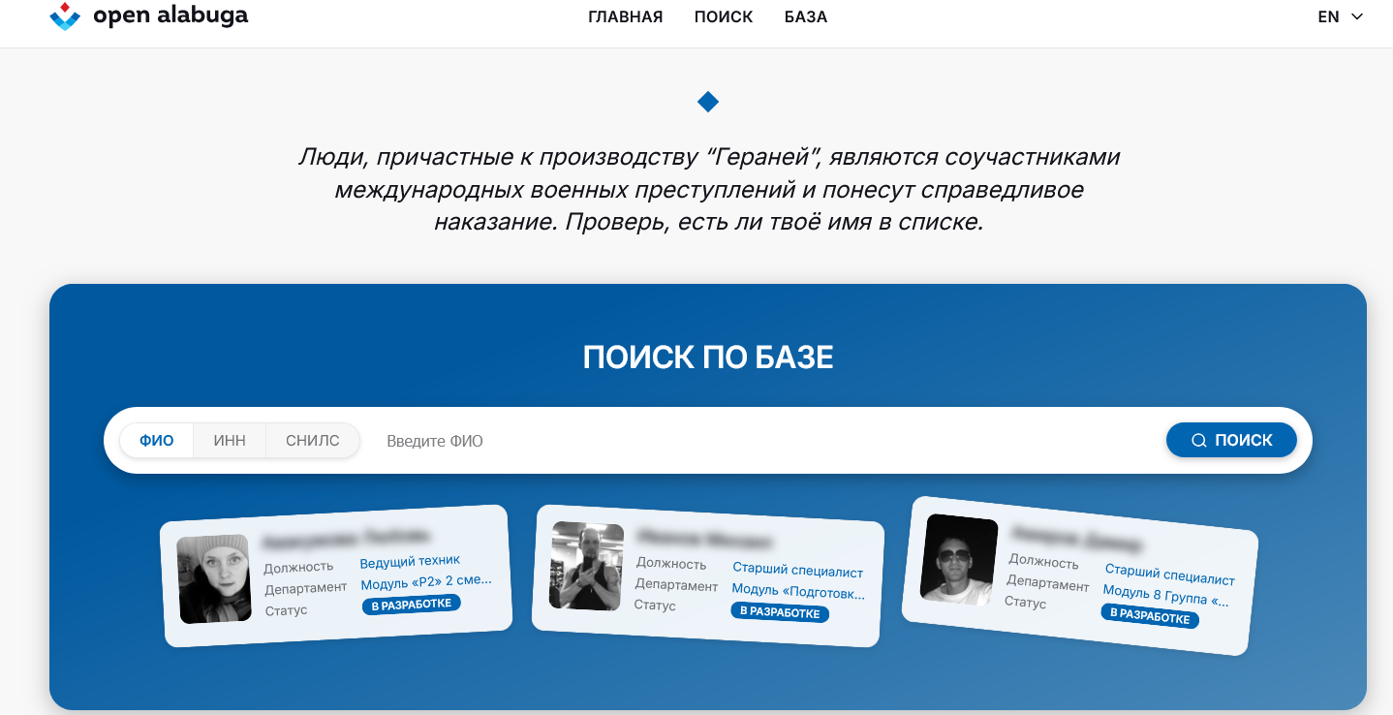Click the ПОИСК ПО БАЗЕ heading

click(x=708, y=357)
